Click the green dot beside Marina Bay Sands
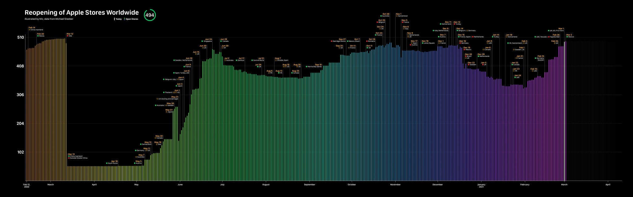This screenshot has height=197, width=633. pyautogui.click(x=307, y=67)
